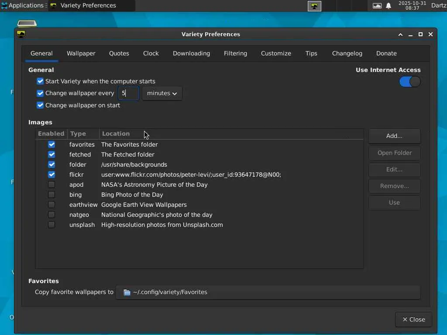View the Changelog tab
Viewport: 447px width, 335px height.
(347, 54)
